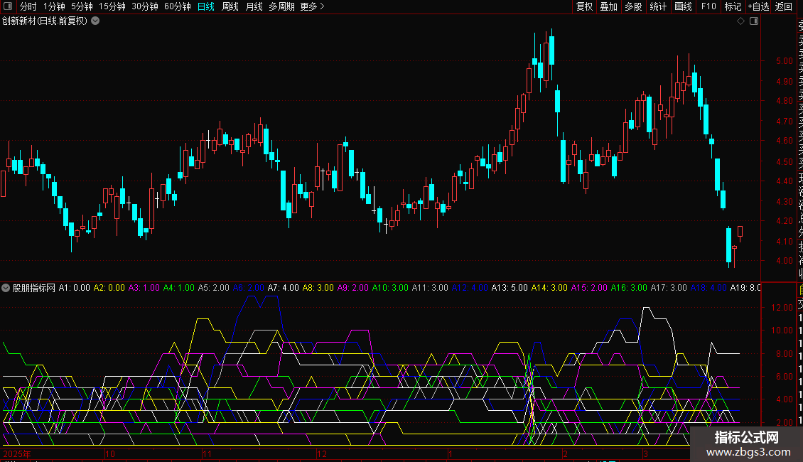This screenshot has width=803, height=462.
Task: Open the 更多 periods expander
Action: pos(312,6)
